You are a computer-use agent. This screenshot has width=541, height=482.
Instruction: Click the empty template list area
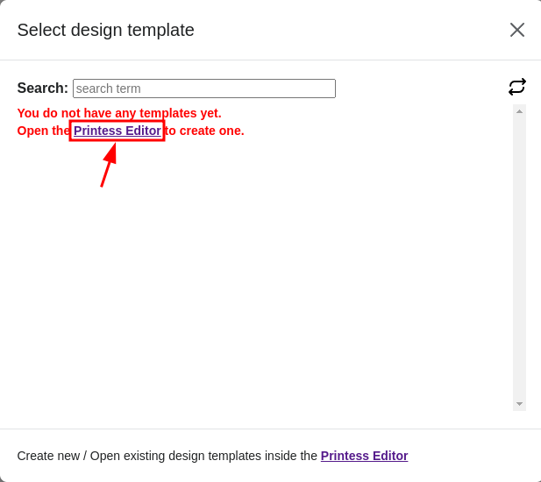262,276
